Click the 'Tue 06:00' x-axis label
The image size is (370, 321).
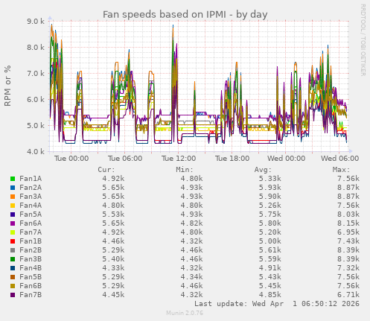point(125,159)
